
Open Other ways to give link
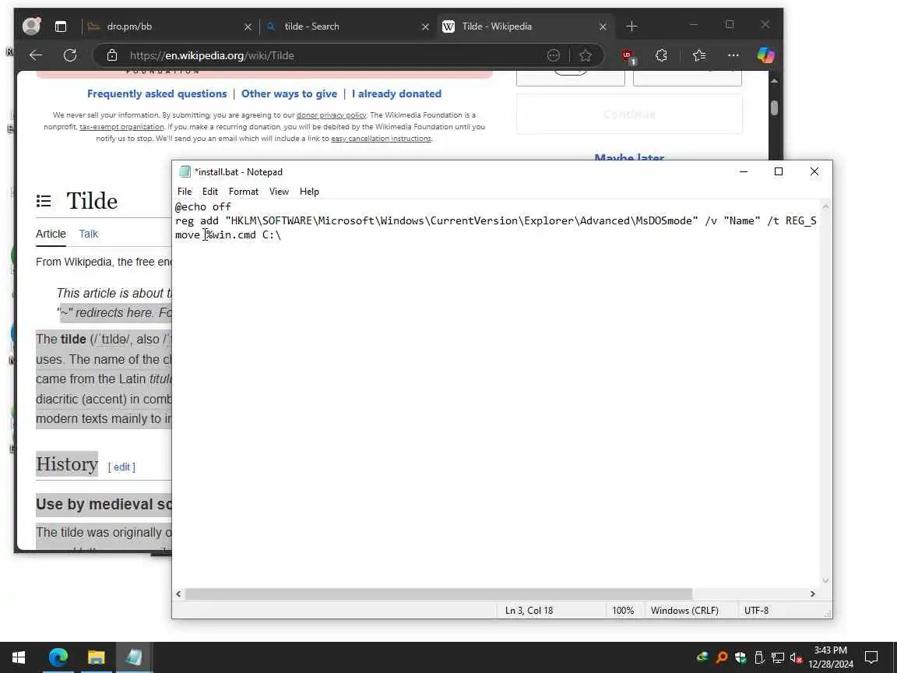coord(289,93)
